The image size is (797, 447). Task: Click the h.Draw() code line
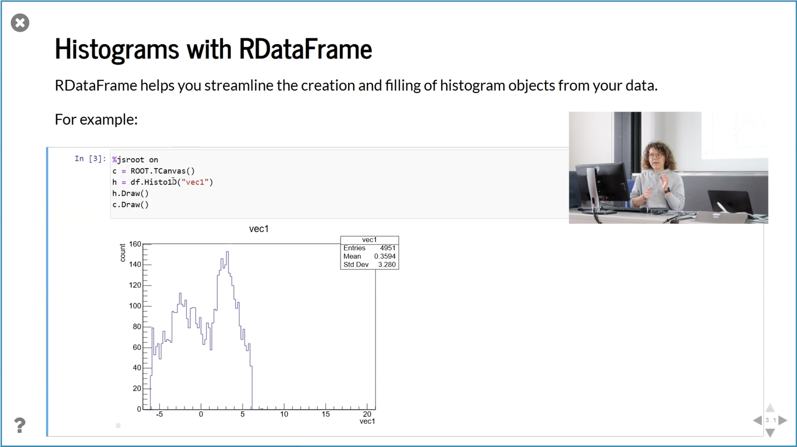coord(130,193)
